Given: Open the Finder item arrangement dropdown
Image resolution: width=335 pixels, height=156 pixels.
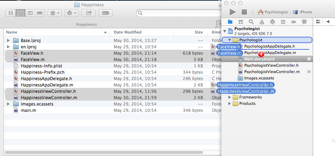Looking at the screenshot, I should point(55,13).
